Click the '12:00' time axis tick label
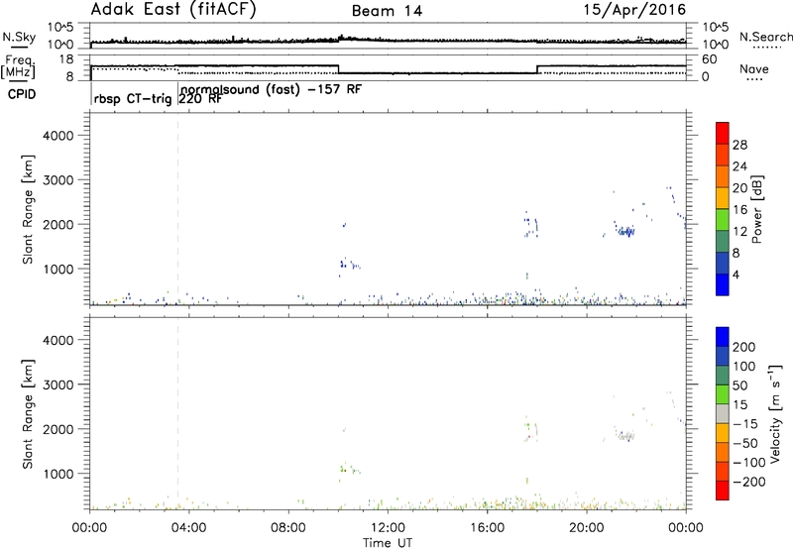This screenshot has width=793, height=549. coord(388,528)
